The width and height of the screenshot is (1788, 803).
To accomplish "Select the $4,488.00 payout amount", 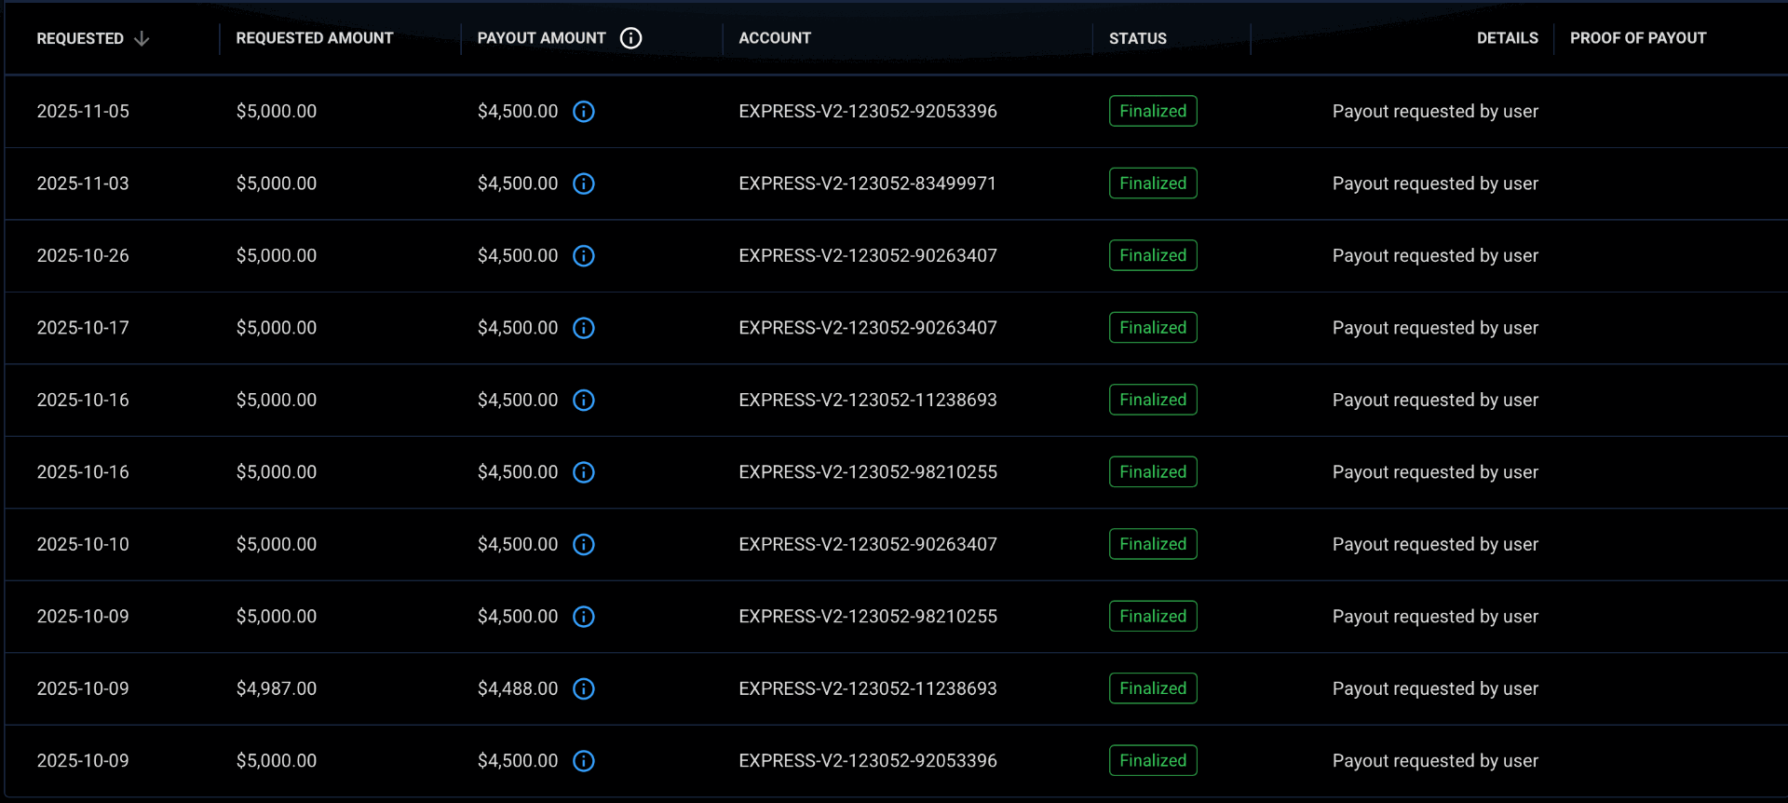I will pyautogui.click(x=518, y=689).
